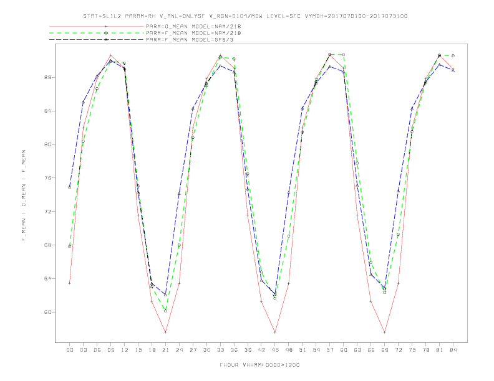Click x-axis tick label 45
Viewport: 494px width, 381px height.
pos(275,350)
